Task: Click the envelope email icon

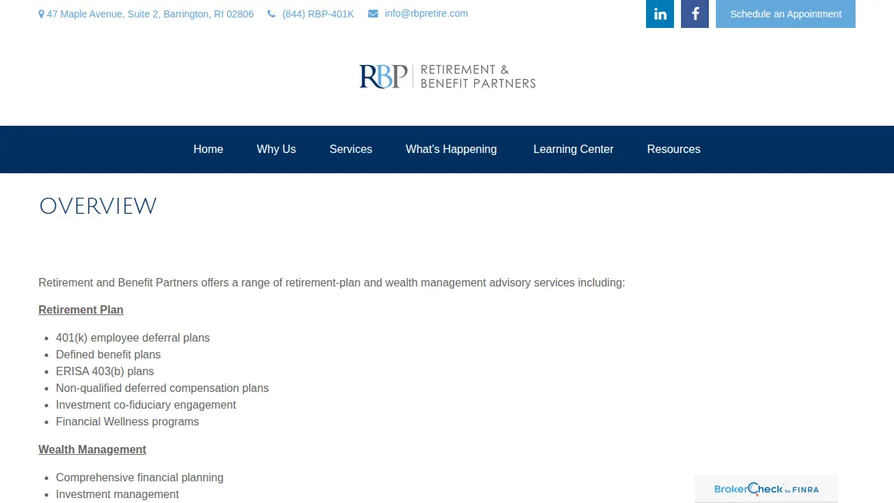Action: 373,13
